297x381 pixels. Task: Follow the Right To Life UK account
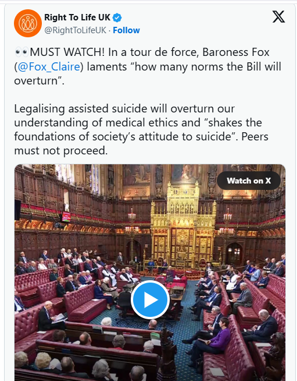tap(126, 30)
